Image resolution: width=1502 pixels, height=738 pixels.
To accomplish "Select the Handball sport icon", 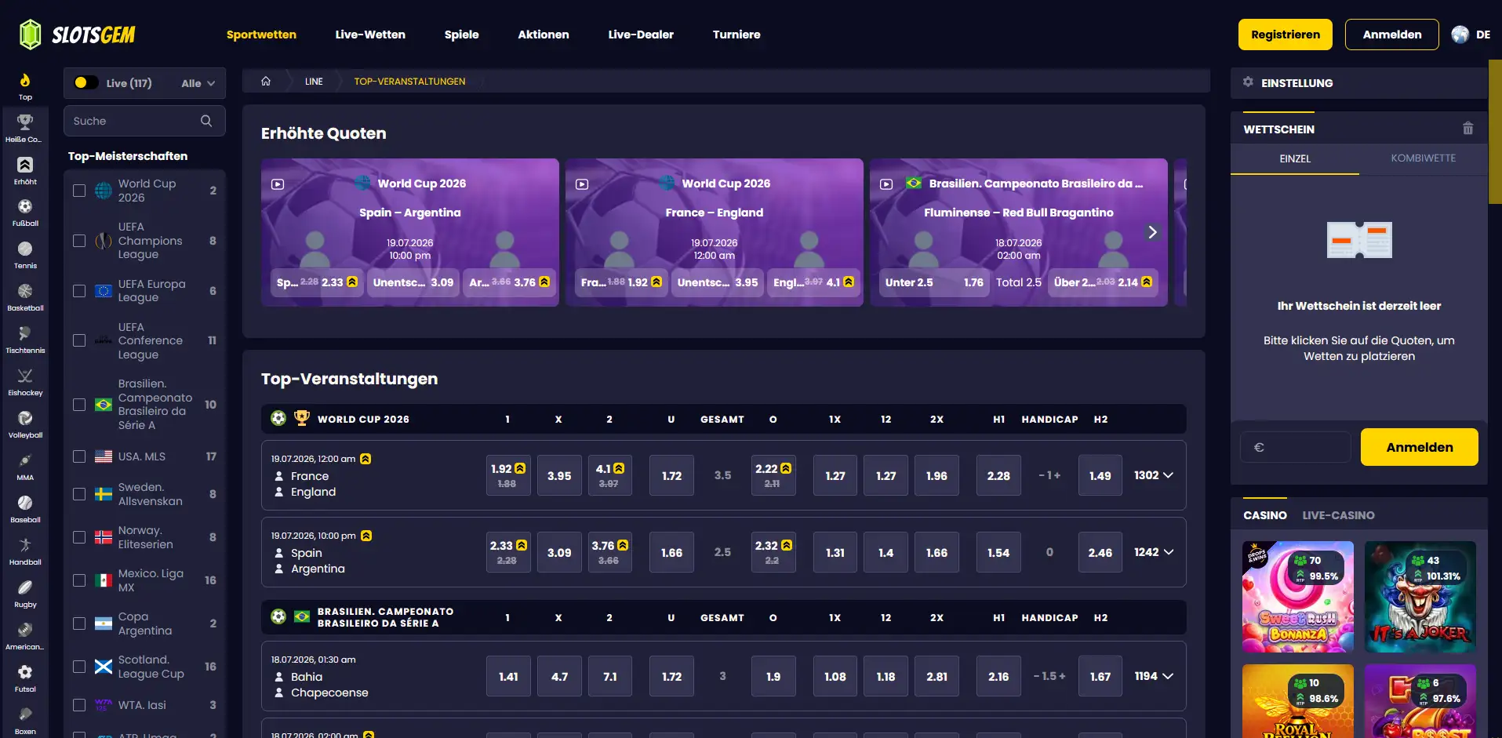I will pyautogui.click(x=25, y=545).
